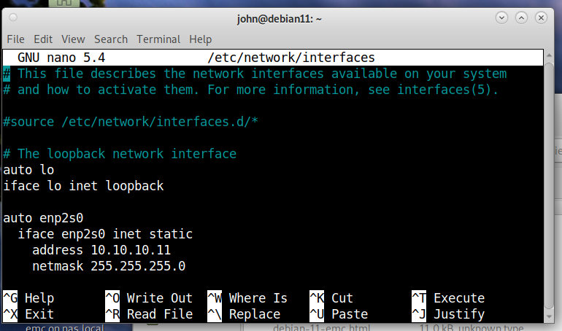This screenshot has height=331, width=562.
Task: Click 'debian-11-emc.html' in background window
Action: click(321, 327)
